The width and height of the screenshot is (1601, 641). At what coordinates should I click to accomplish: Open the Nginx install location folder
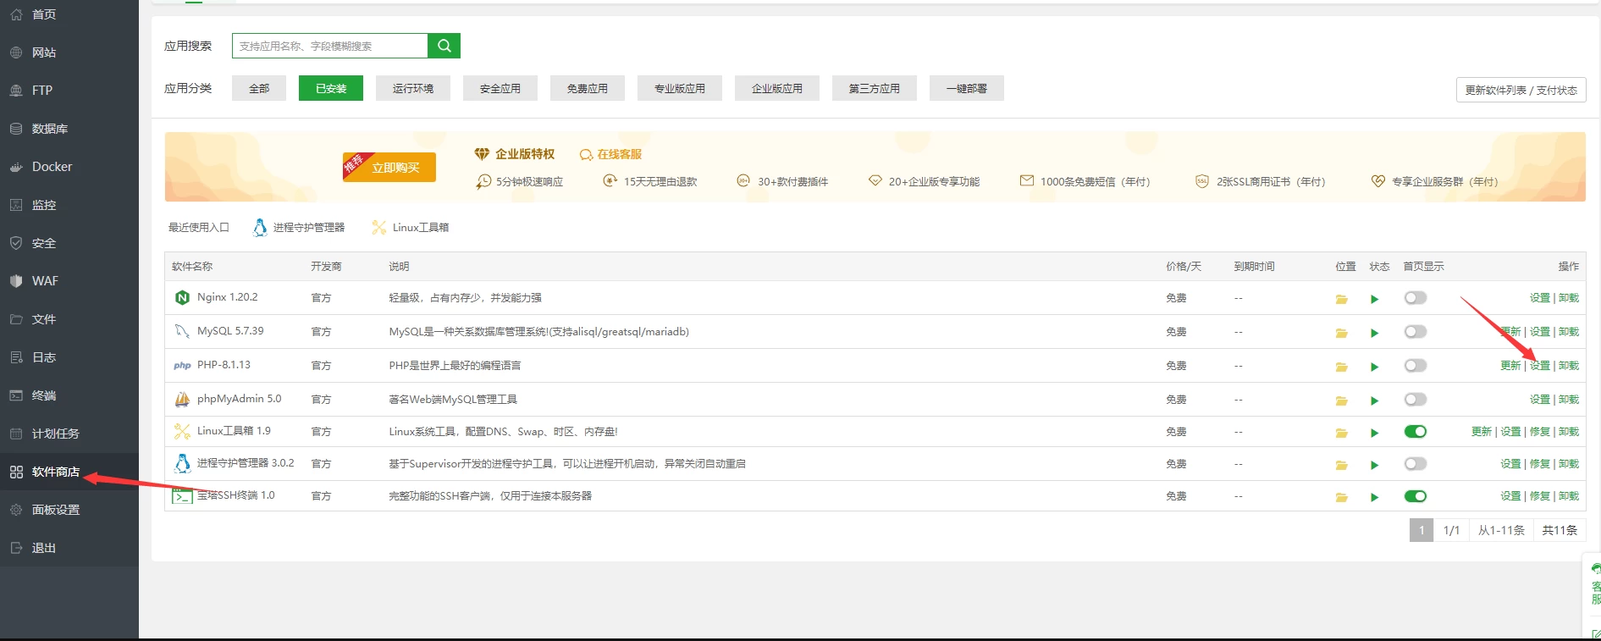(x=1342, y=299)
